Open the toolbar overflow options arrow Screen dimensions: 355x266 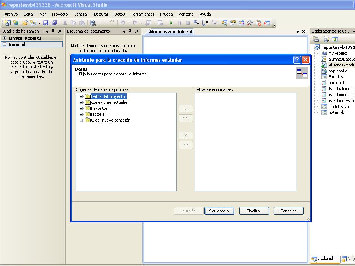(x=274, y=25)
